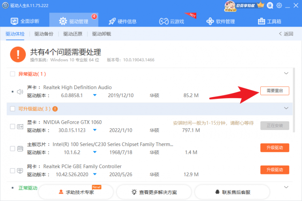Click the gamepad icon of 云游戏
The width and height of the screenshot is (302, 201).
pos(164,21)
